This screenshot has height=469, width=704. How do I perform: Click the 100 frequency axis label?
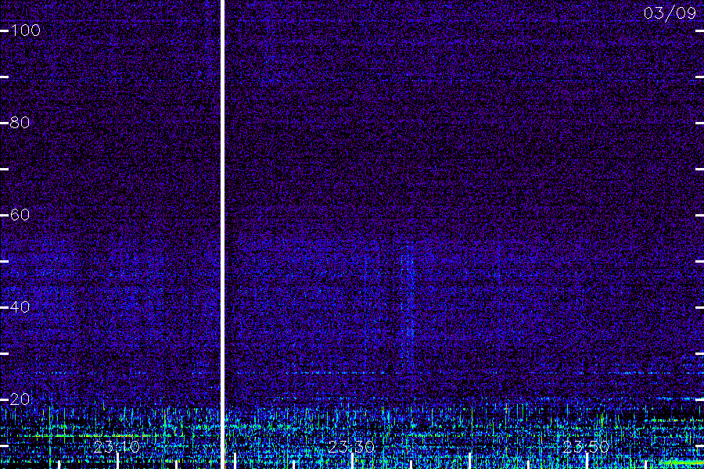(25, 30)
